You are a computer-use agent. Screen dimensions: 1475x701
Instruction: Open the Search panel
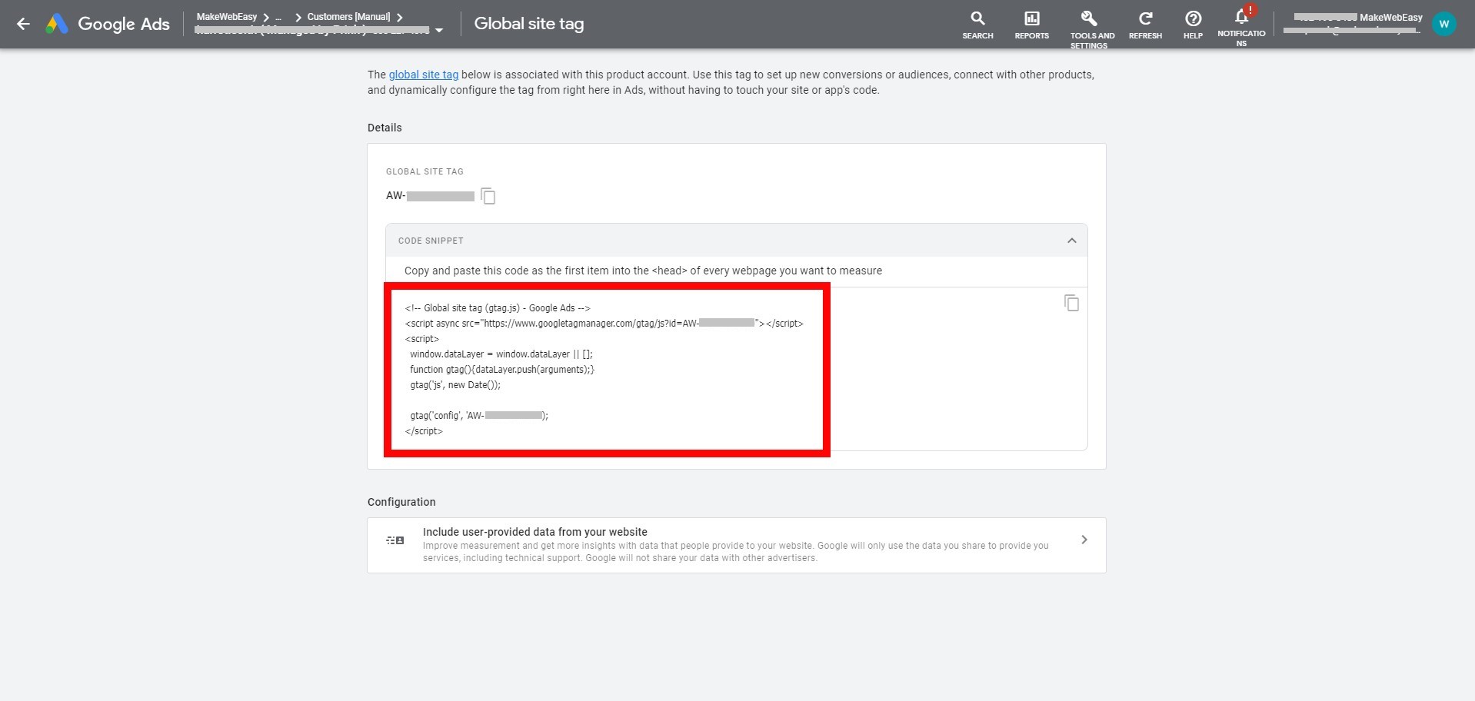977,25
